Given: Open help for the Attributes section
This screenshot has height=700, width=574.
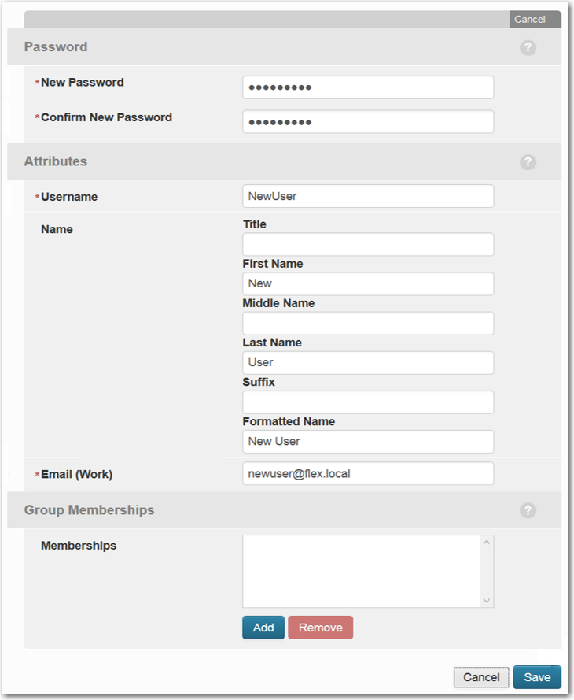Looking at the screenshot, I should tap(528, 162).
